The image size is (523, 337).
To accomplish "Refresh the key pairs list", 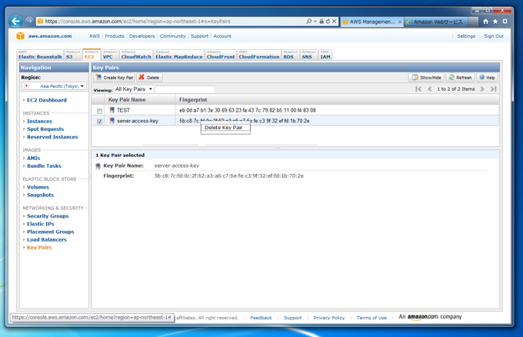I will 460,78.
